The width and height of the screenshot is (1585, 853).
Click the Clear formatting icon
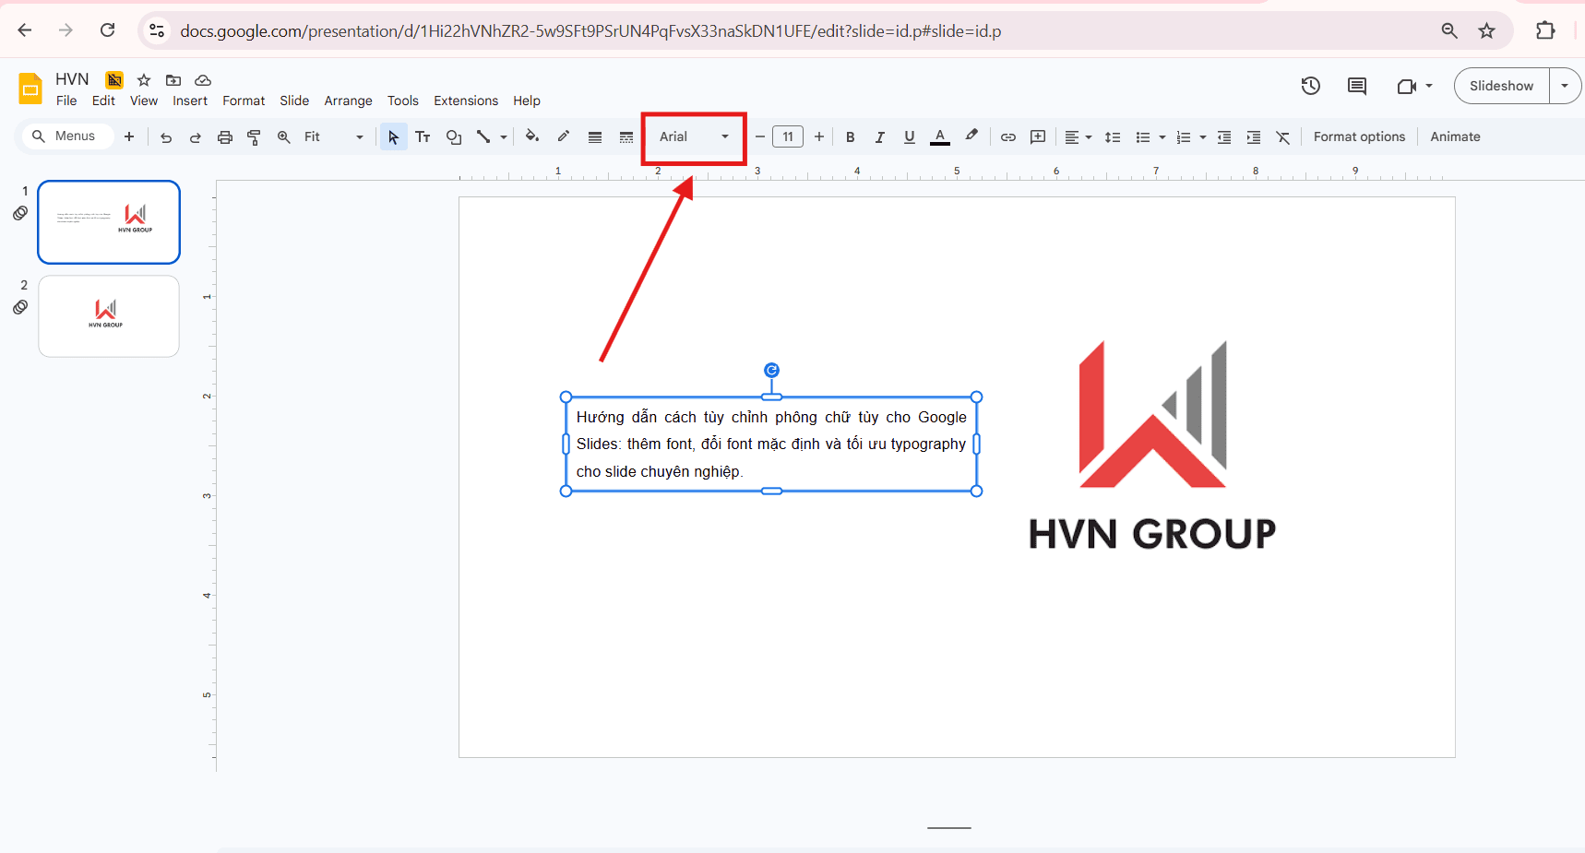click(1282, 136)
